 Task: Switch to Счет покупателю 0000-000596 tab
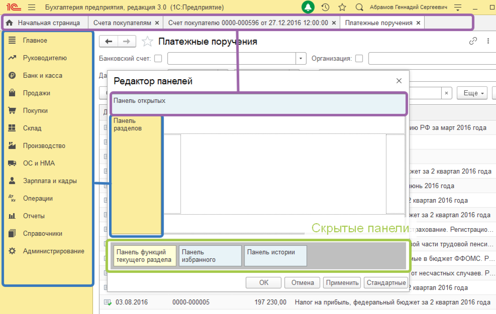[x=248, y=23]
